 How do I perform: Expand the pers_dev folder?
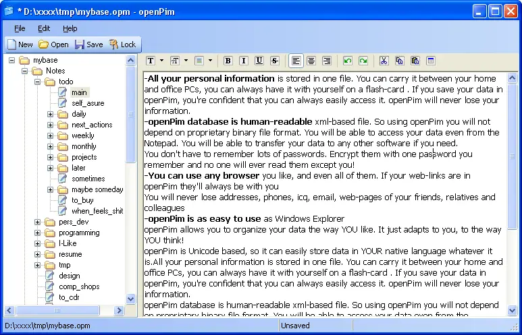coord(38,222)
